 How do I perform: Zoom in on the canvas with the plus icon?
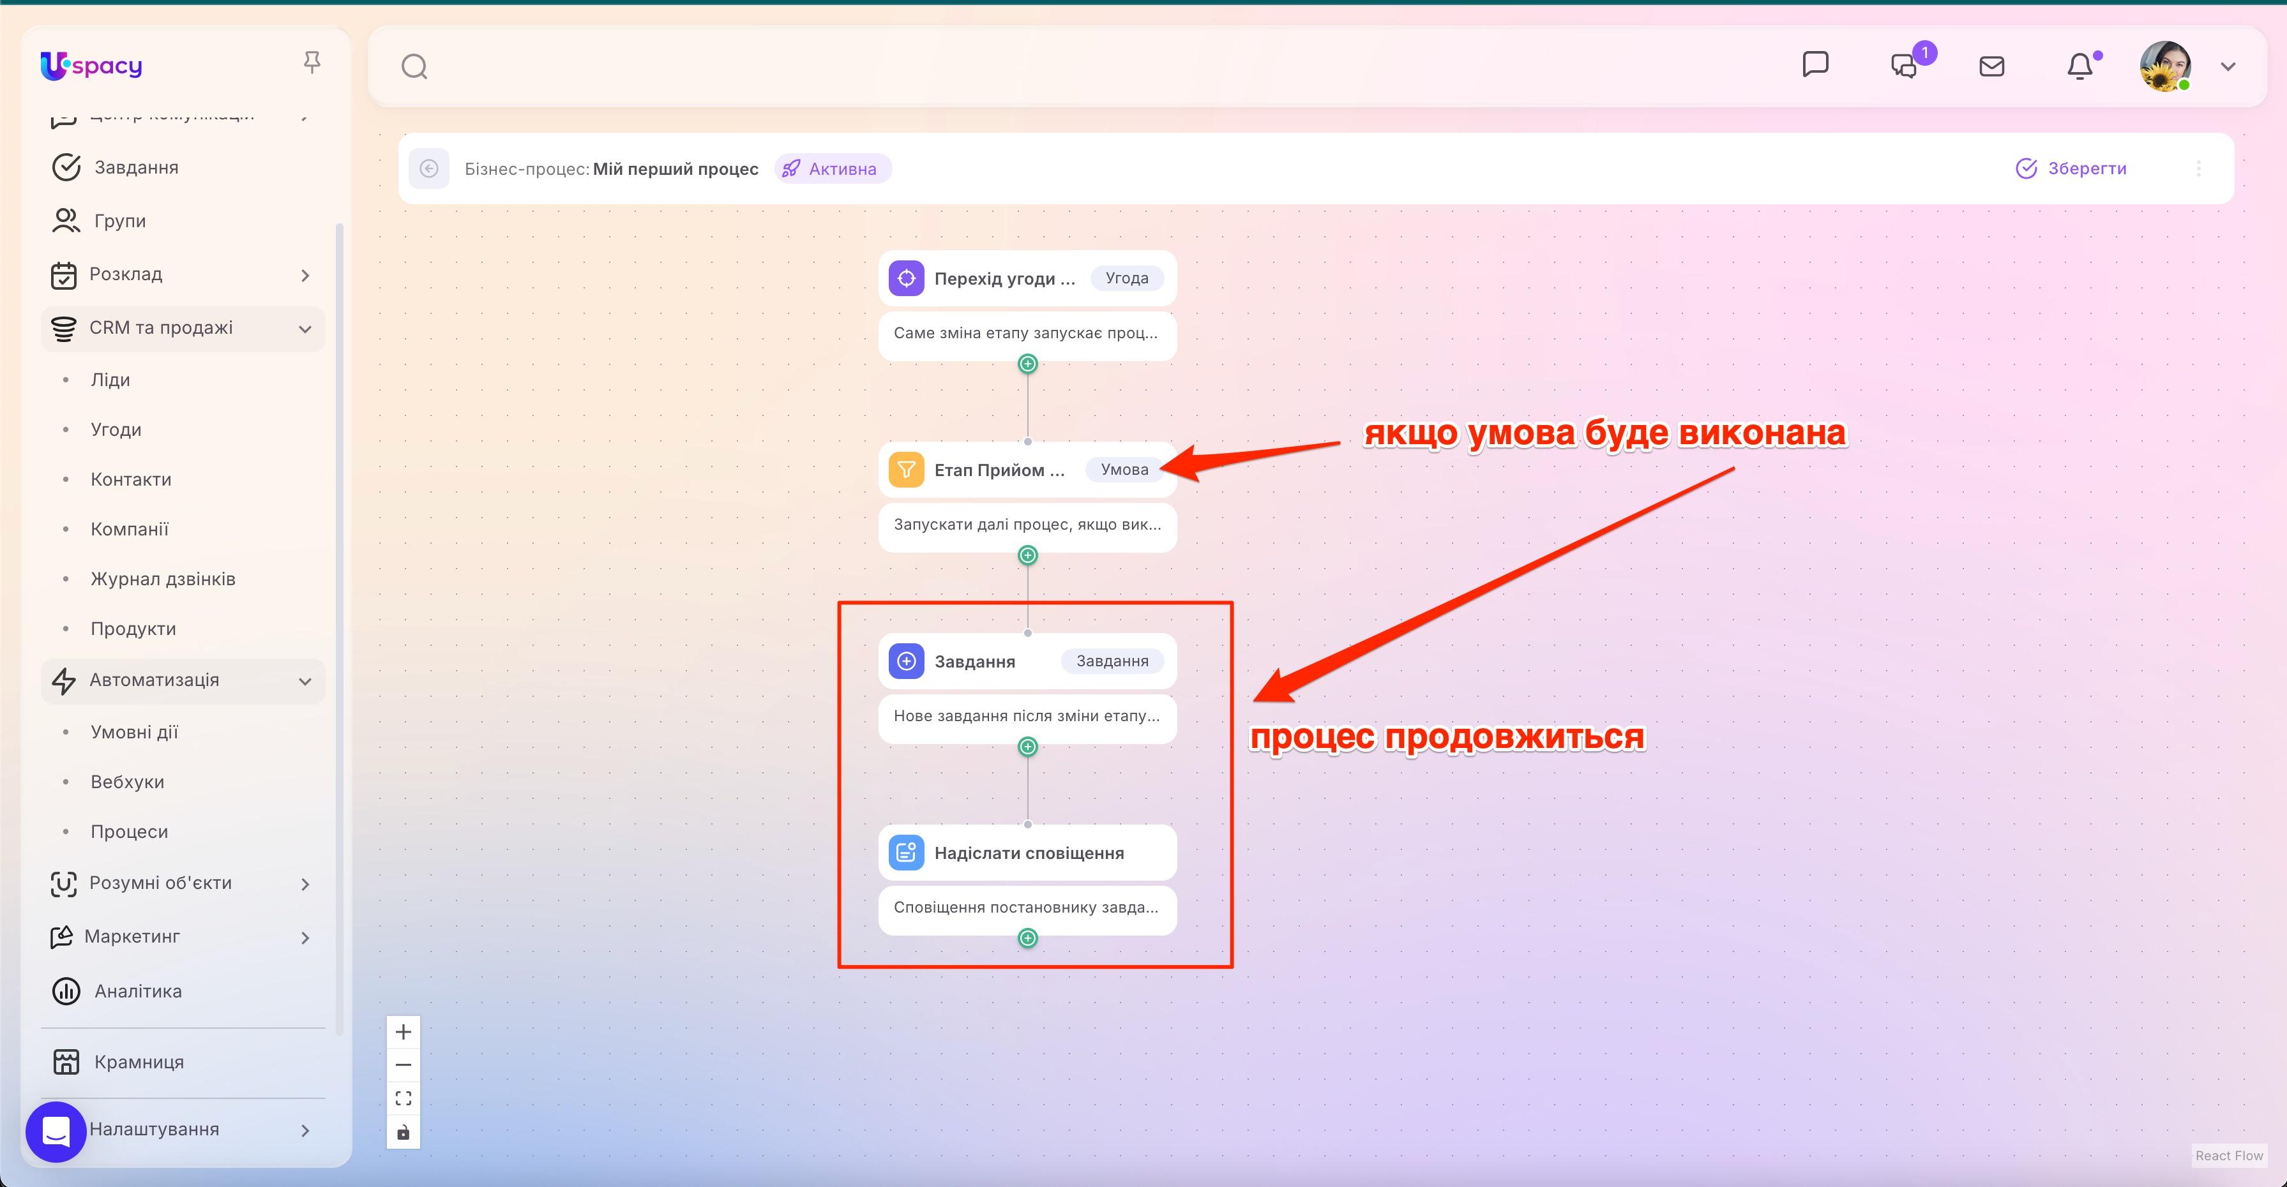(x=403, y=1031)
